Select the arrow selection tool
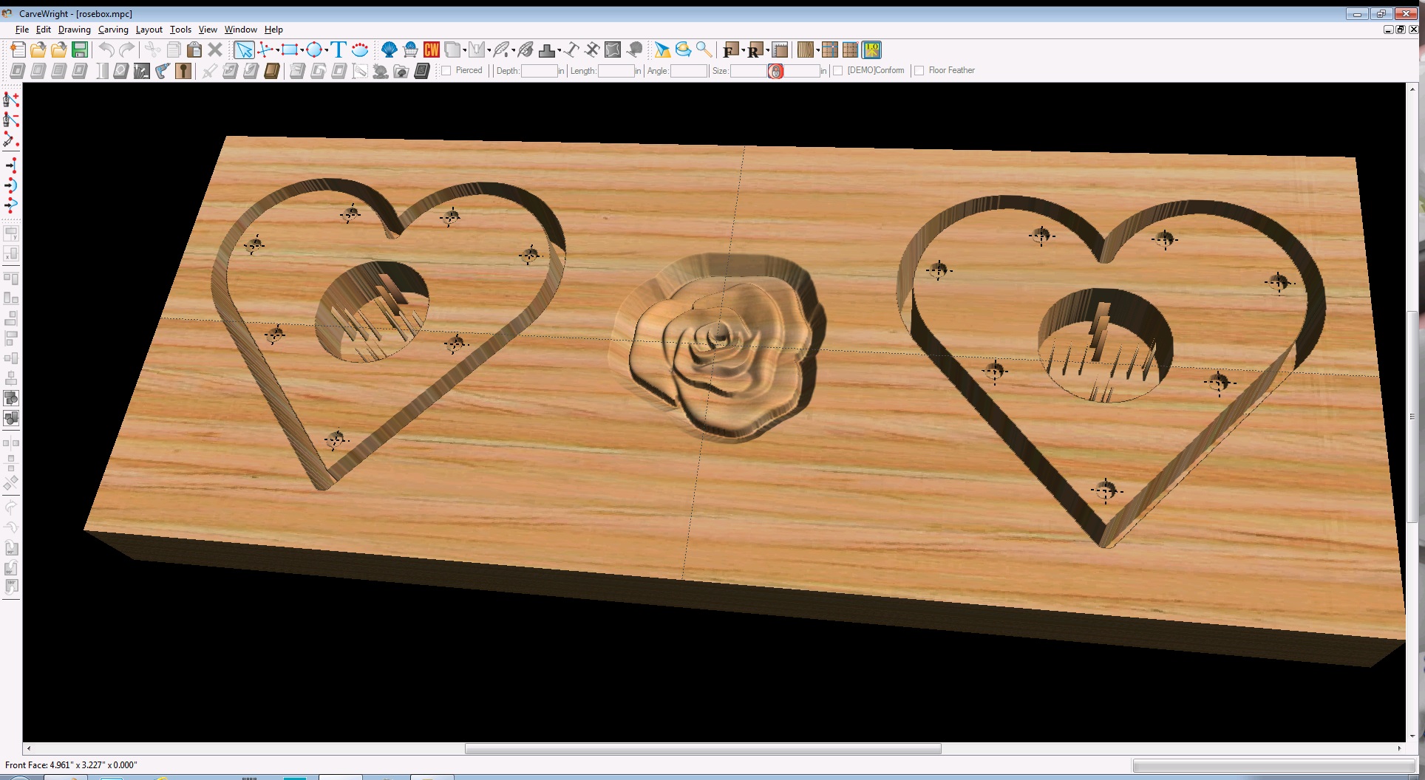 243,50
